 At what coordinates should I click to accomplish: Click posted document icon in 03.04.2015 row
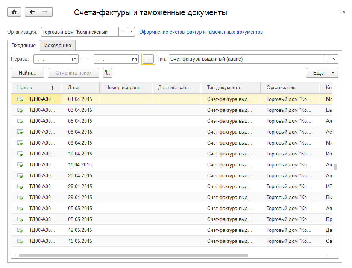20,110
